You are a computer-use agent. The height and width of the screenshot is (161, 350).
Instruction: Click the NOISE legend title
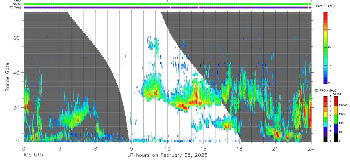point(337,94)
